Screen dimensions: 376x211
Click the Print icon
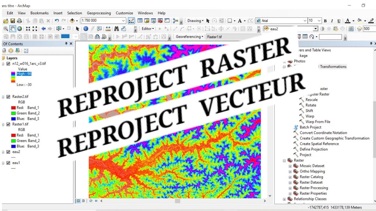click(19, 21)
